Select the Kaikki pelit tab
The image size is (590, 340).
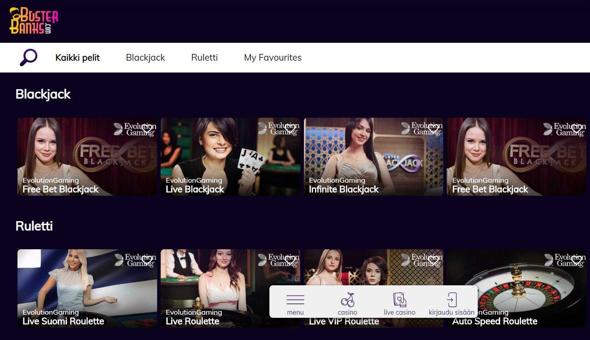(77, 57)
